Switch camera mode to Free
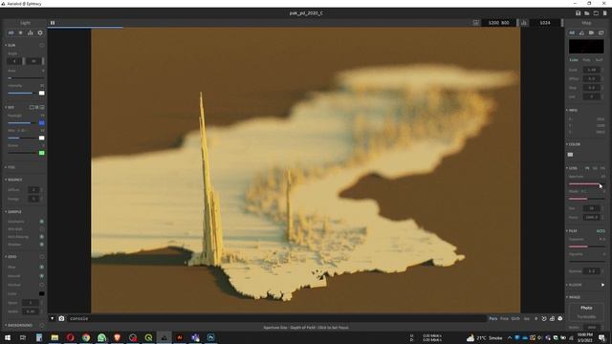The image size is (612, 344). click(x=504, y=318)
